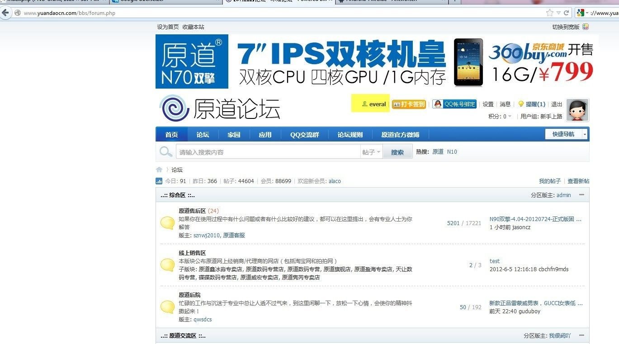Click 切换到宽版 to switch wide layout

coord(566,27)
